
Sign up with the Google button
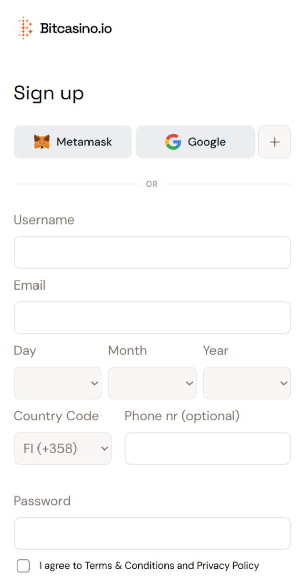195,142
